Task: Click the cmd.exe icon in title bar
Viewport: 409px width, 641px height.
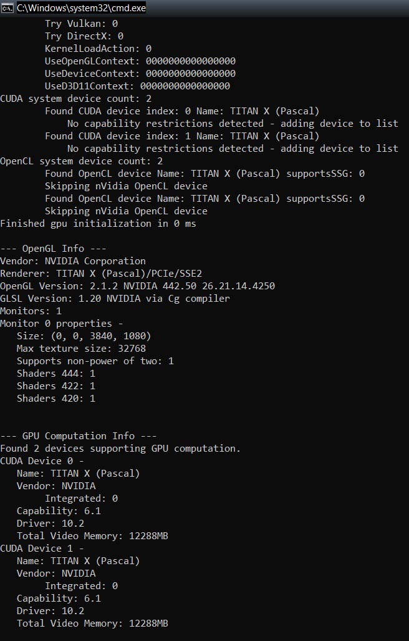Action: [7, 7]
